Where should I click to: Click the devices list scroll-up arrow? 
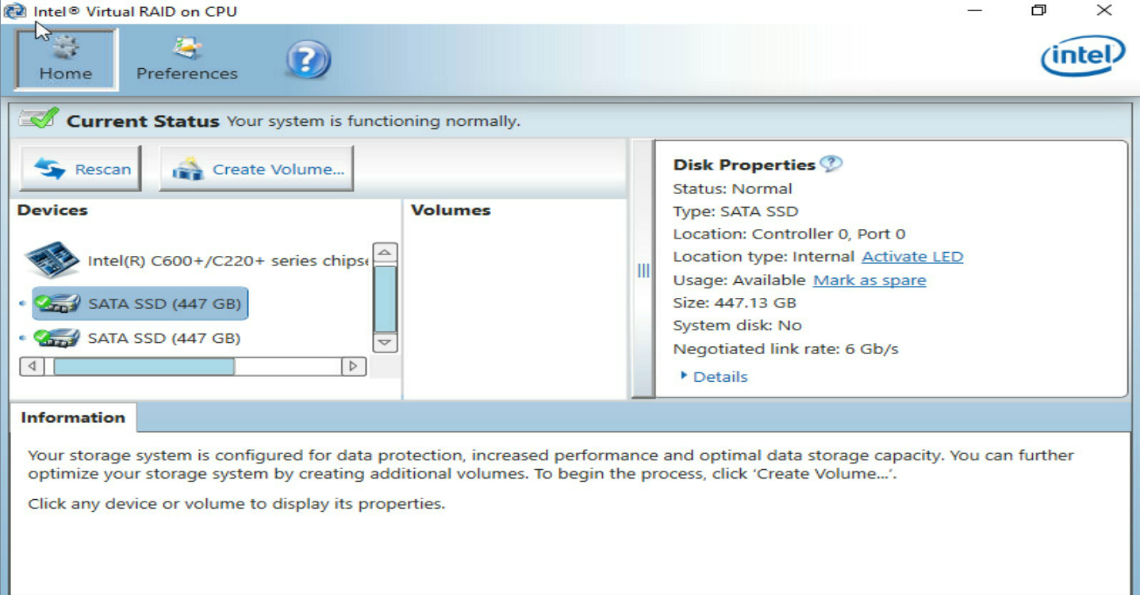(x=385, y=254)
